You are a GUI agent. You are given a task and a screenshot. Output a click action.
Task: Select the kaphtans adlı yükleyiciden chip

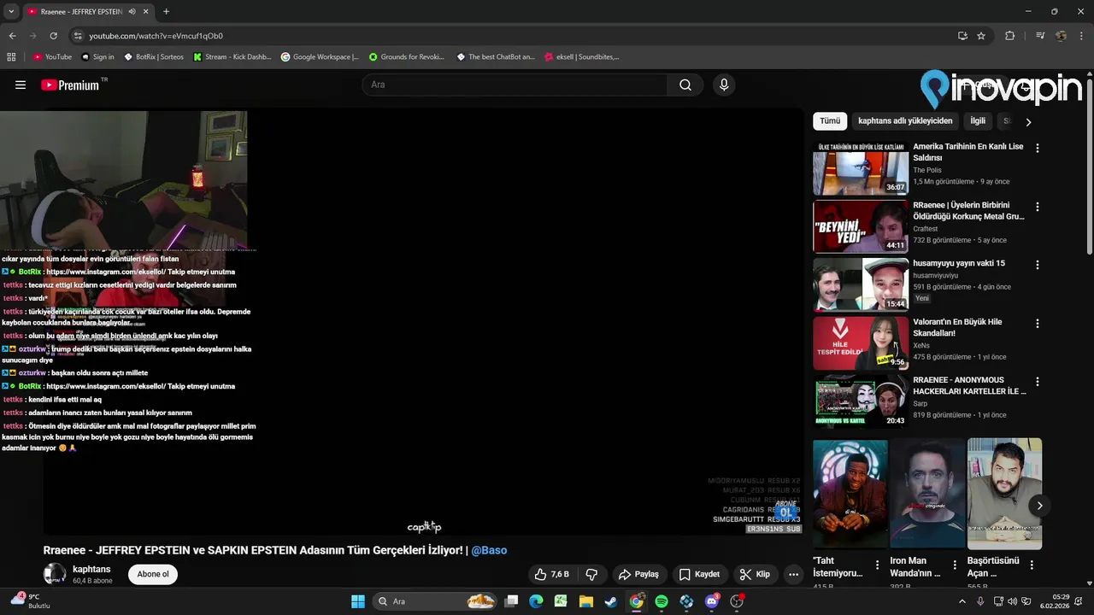(905, 121)
